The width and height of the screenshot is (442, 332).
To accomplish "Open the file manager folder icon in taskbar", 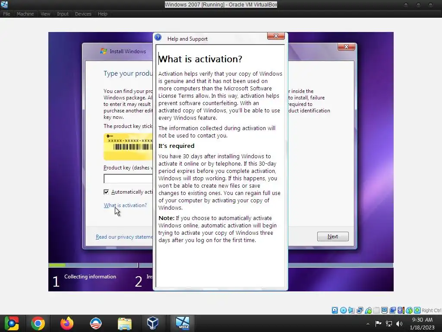I will pyautogui.click(x=124, y=323).
